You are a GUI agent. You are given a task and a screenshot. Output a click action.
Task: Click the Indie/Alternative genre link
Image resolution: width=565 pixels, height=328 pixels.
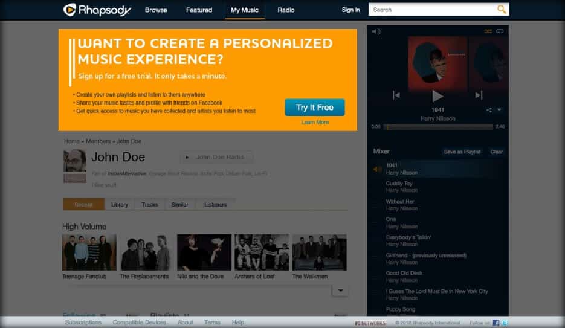coord(127,173)
